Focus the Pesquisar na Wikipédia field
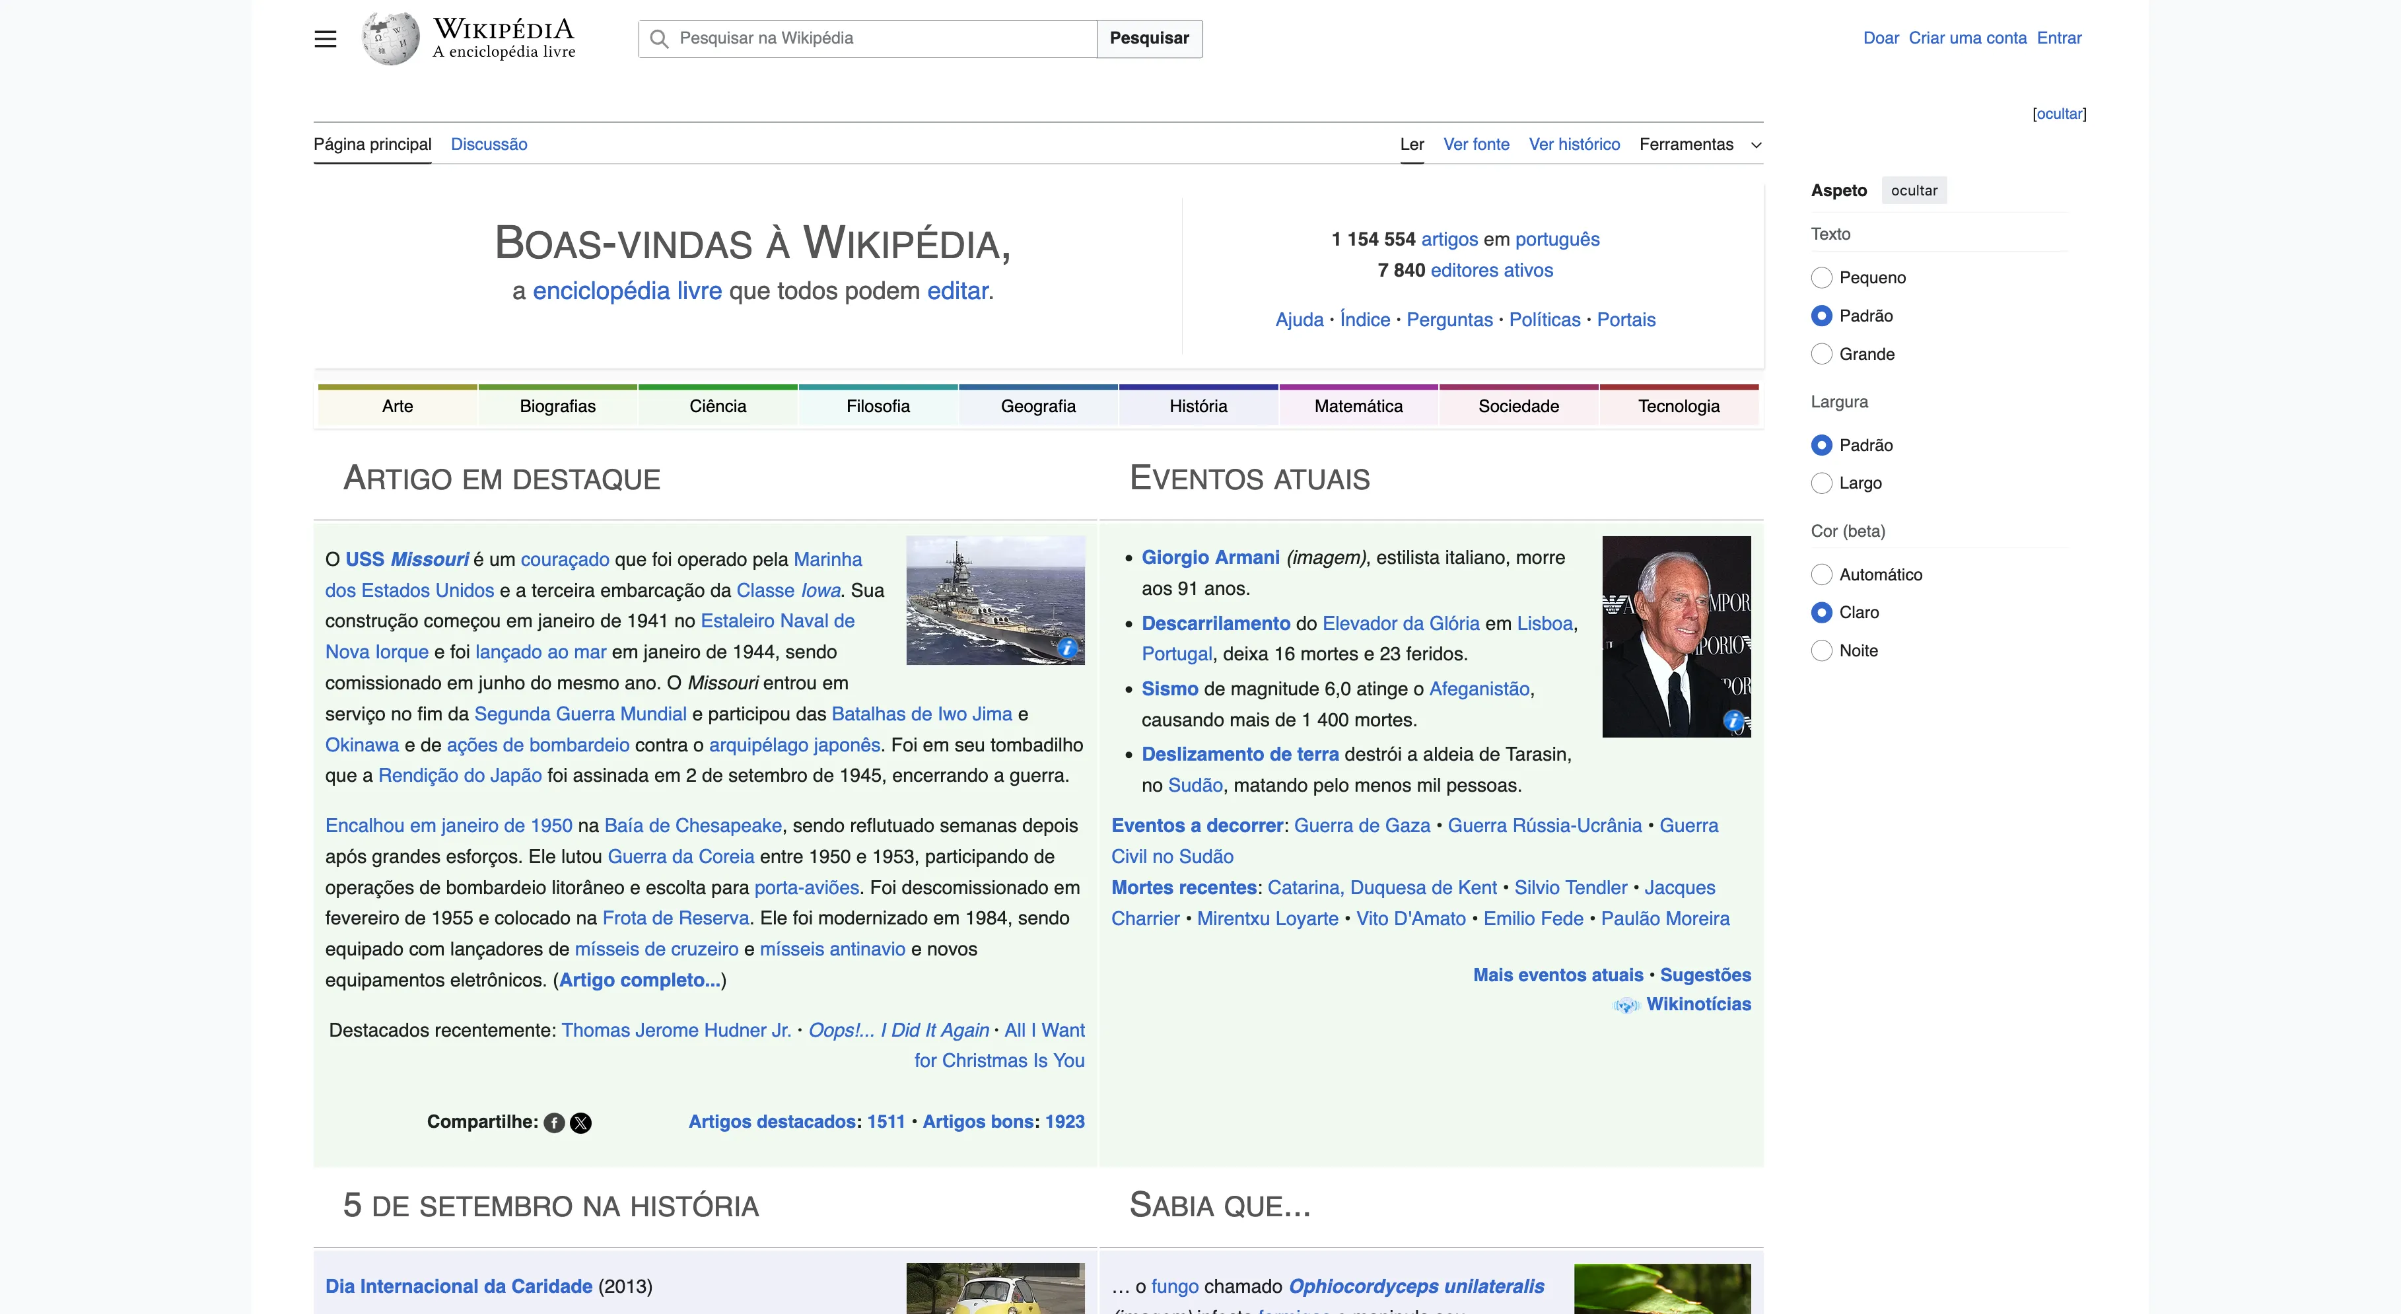Viewport: 2401px width, 1314px height. [x=868, y=38]
